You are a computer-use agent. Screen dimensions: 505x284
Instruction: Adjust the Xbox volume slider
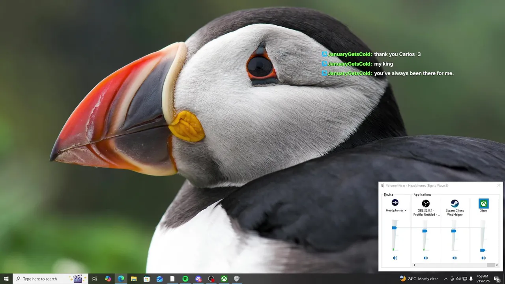tap(483, 250)
